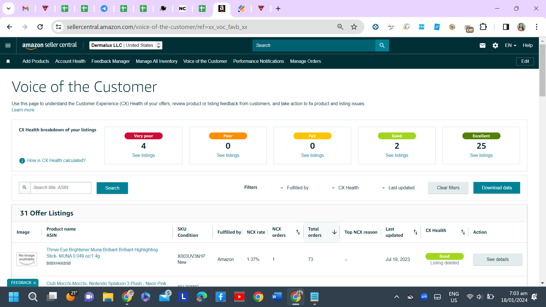546x307 pixels.
Task: Sort by NCX orders column arrows
Action: pos(298,232)
